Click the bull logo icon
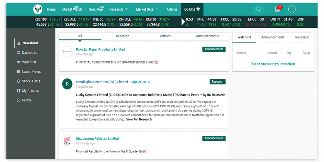 38,9
